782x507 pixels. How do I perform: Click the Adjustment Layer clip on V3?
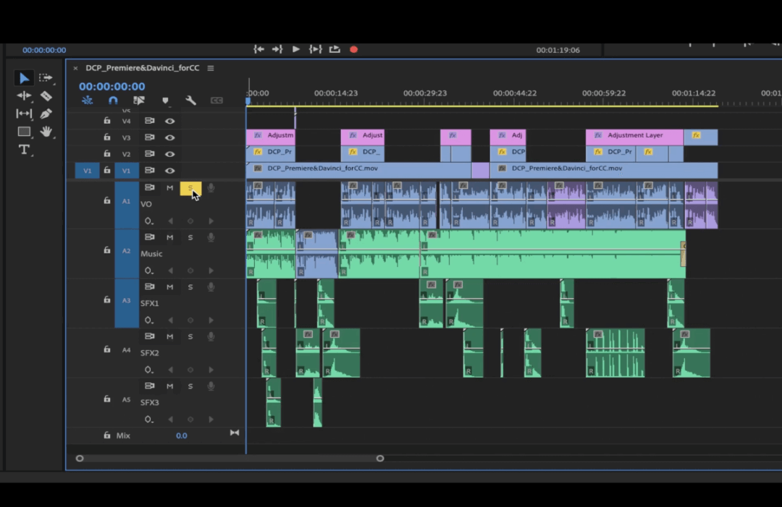634,136
